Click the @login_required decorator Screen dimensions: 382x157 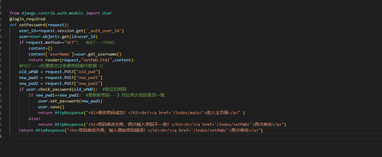point(27,19)
